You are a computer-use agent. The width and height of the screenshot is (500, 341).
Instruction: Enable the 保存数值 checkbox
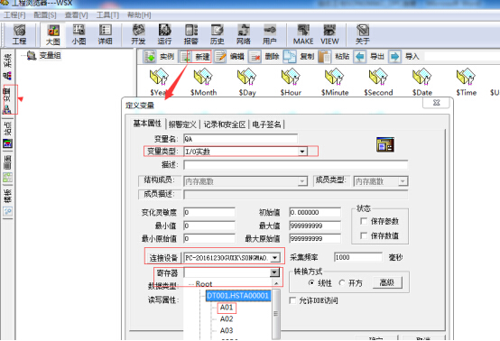[363, 235]
